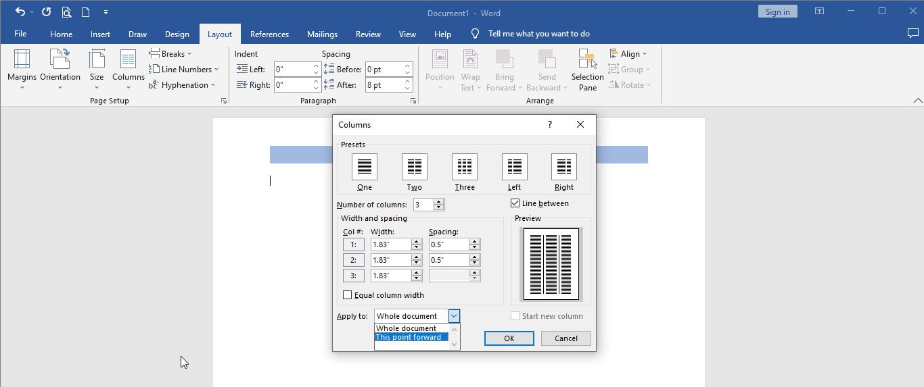
Task: Pick the Left column preset
Action: [514, 166]
